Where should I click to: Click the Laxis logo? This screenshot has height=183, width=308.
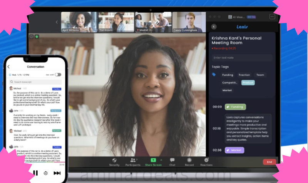pos(242,27)
